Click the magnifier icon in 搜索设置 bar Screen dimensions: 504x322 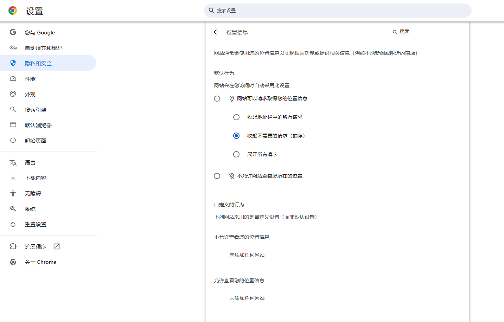click(211, 11)
